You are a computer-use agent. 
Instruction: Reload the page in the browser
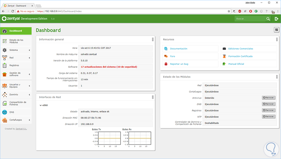13,11
